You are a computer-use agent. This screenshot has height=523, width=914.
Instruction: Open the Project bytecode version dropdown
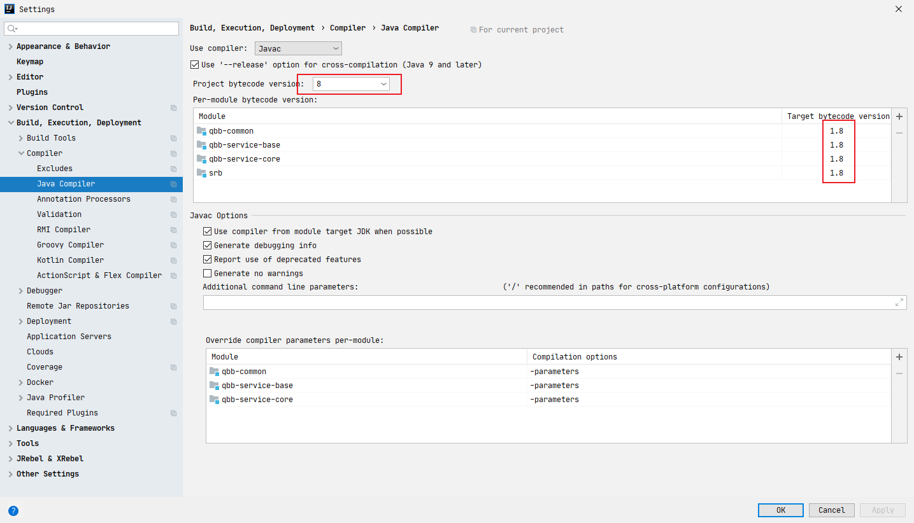pos(351,84)
